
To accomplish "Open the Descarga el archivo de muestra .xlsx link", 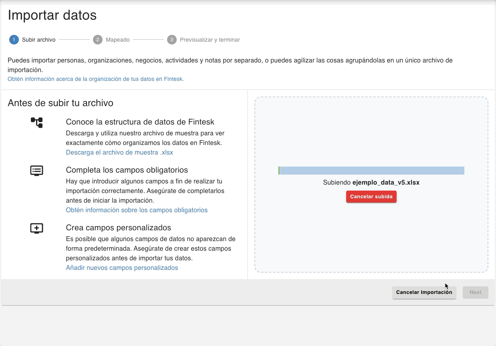I will [119, 153].
